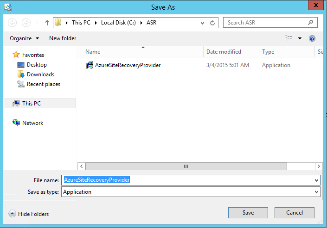Open the Organize dropdown menu
The height and width of the screenshot is (228, 327).
pos(24,38)
